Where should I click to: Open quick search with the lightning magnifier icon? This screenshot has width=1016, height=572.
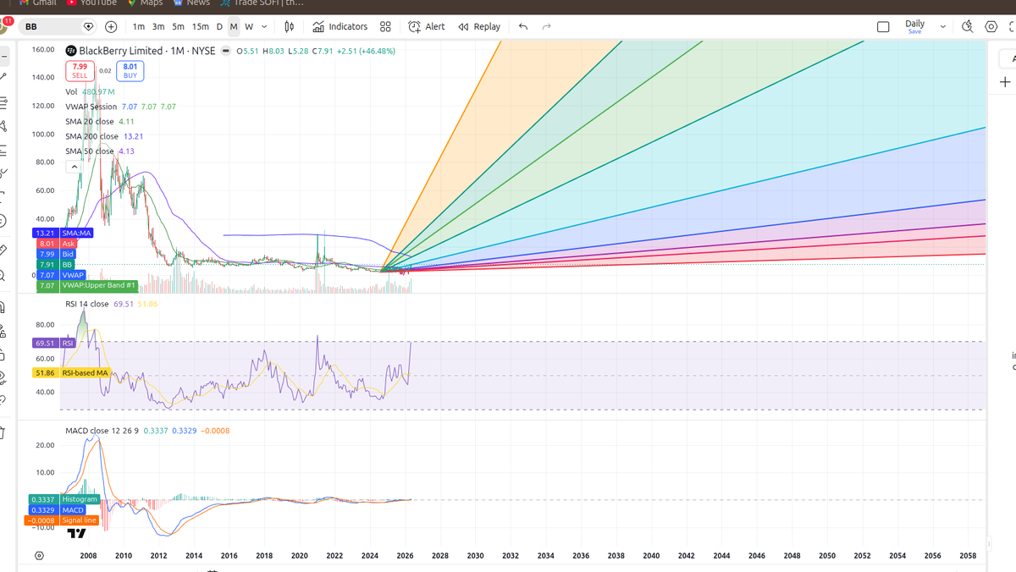tap(969, 27)
